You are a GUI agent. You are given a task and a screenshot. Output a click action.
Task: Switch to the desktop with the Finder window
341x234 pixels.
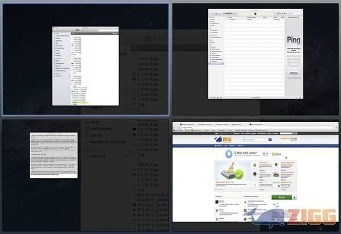pyautogui.click(x=85, y=59)
